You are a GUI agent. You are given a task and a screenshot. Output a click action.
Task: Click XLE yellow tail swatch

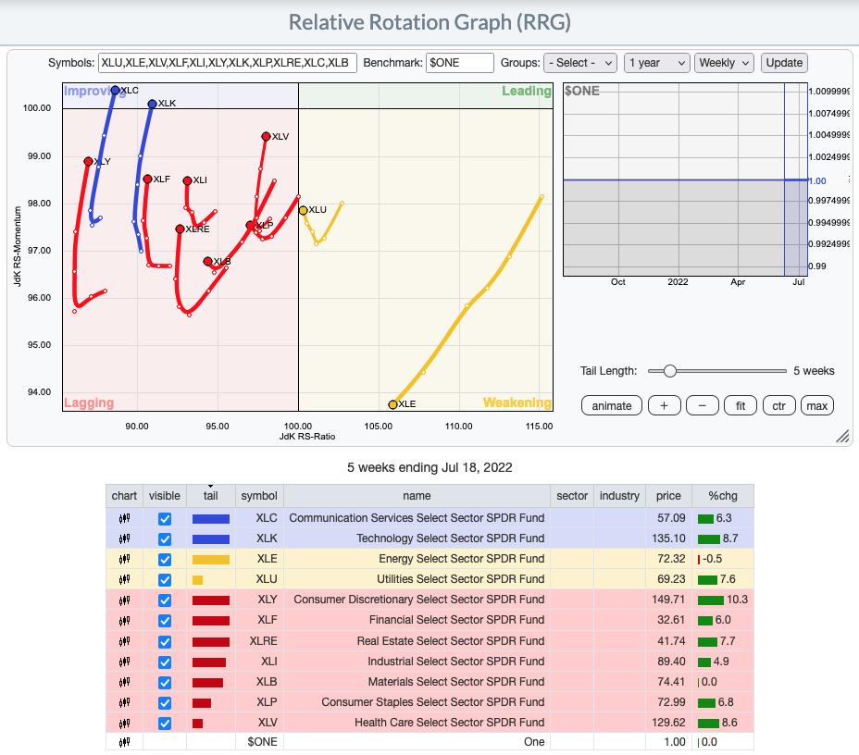click(211, 560)
